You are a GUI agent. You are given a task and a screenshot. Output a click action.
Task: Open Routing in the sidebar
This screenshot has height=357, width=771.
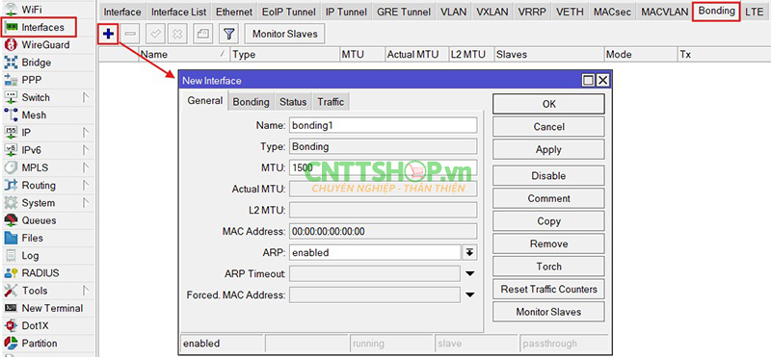tap(39, 185)
